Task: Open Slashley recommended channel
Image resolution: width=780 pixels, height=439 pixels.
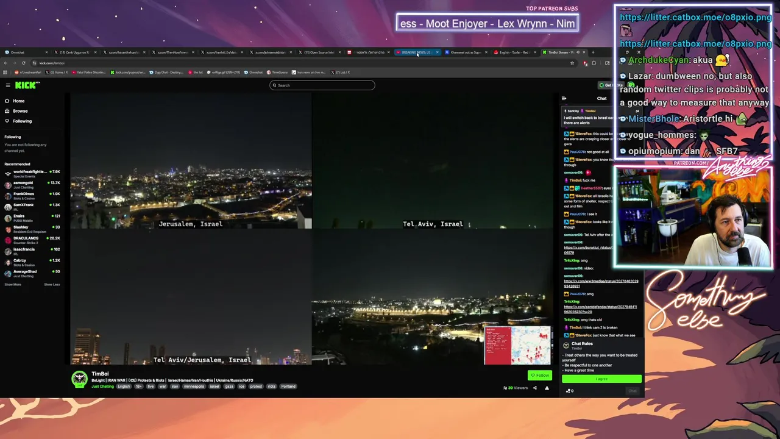Action: [x=32, y=229]
